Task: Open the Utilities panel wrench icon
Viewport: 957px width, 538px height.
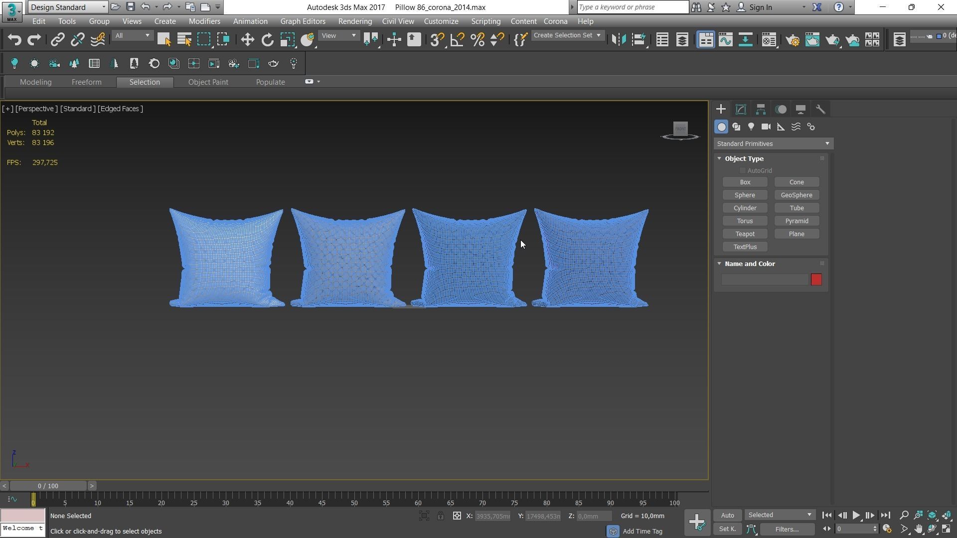Action: 820,109
